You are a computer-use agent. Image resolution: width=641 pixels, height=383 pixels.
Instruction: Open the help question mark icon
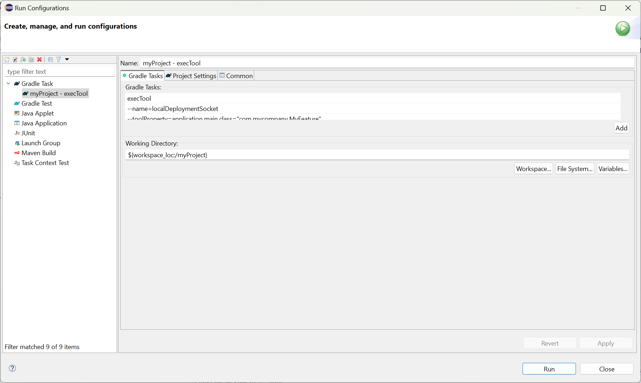[12, 368]
